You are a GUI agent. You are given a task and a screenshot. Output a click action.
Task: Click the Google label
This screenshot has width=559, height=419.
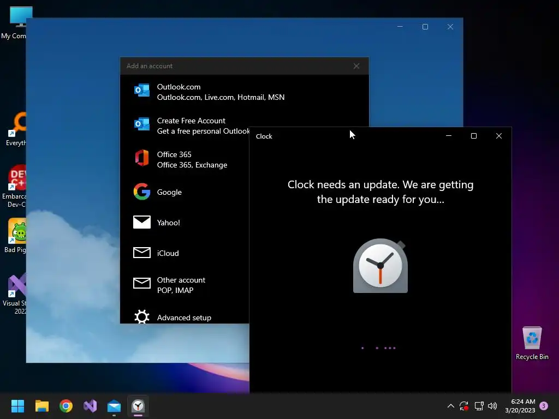click(x=169, y=192)
